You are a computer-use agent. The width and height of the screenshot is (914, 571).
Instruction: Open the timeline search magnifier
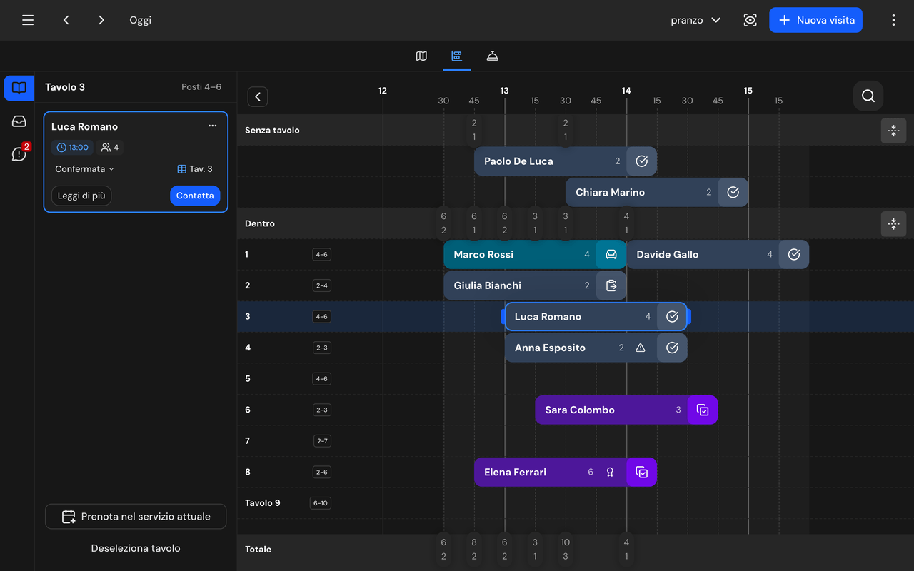[x=868, y=96]
